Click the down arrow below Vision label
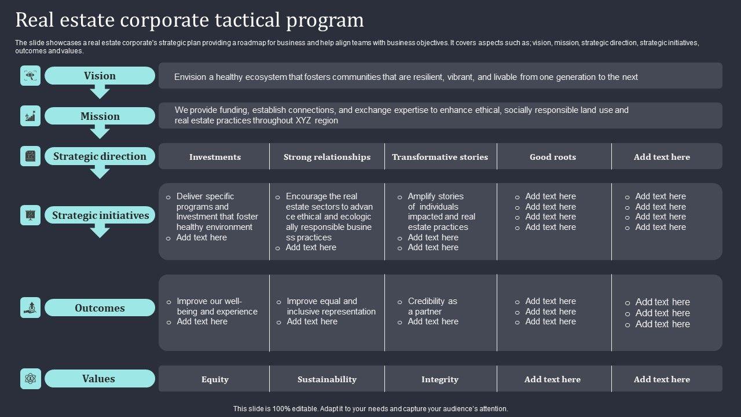The image size is (741, 417). (x=100, y=92)
